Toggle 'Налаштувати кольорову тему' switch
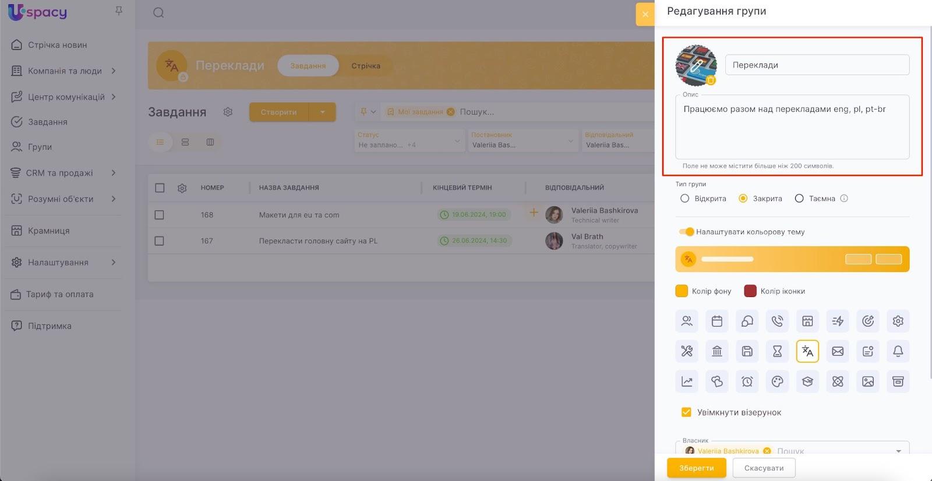The width and height of the screenshot is (932, 481). click(687, 232)
